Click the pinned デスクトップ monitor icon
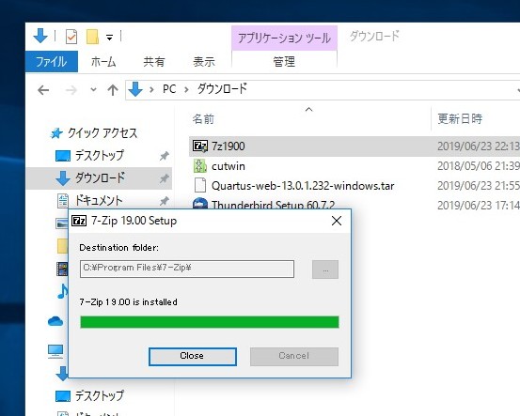Screen dimensions: 520x416 tap(63, 156)
